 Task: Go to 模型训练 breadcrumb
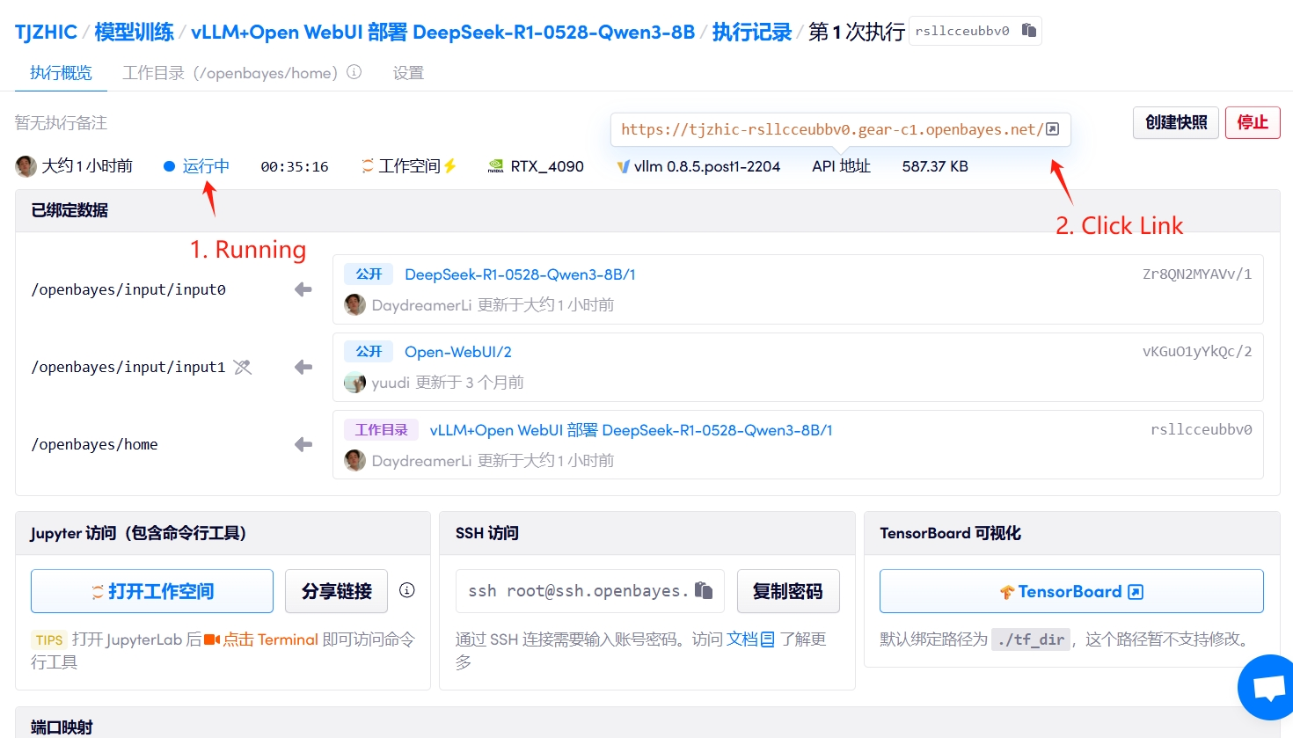pos(134,32)
